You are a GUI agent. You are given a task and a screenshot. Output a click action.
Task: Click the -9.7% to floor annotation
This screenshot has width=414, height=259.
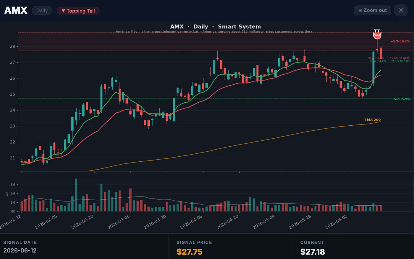pyautogui.click(x=400, y=61)
